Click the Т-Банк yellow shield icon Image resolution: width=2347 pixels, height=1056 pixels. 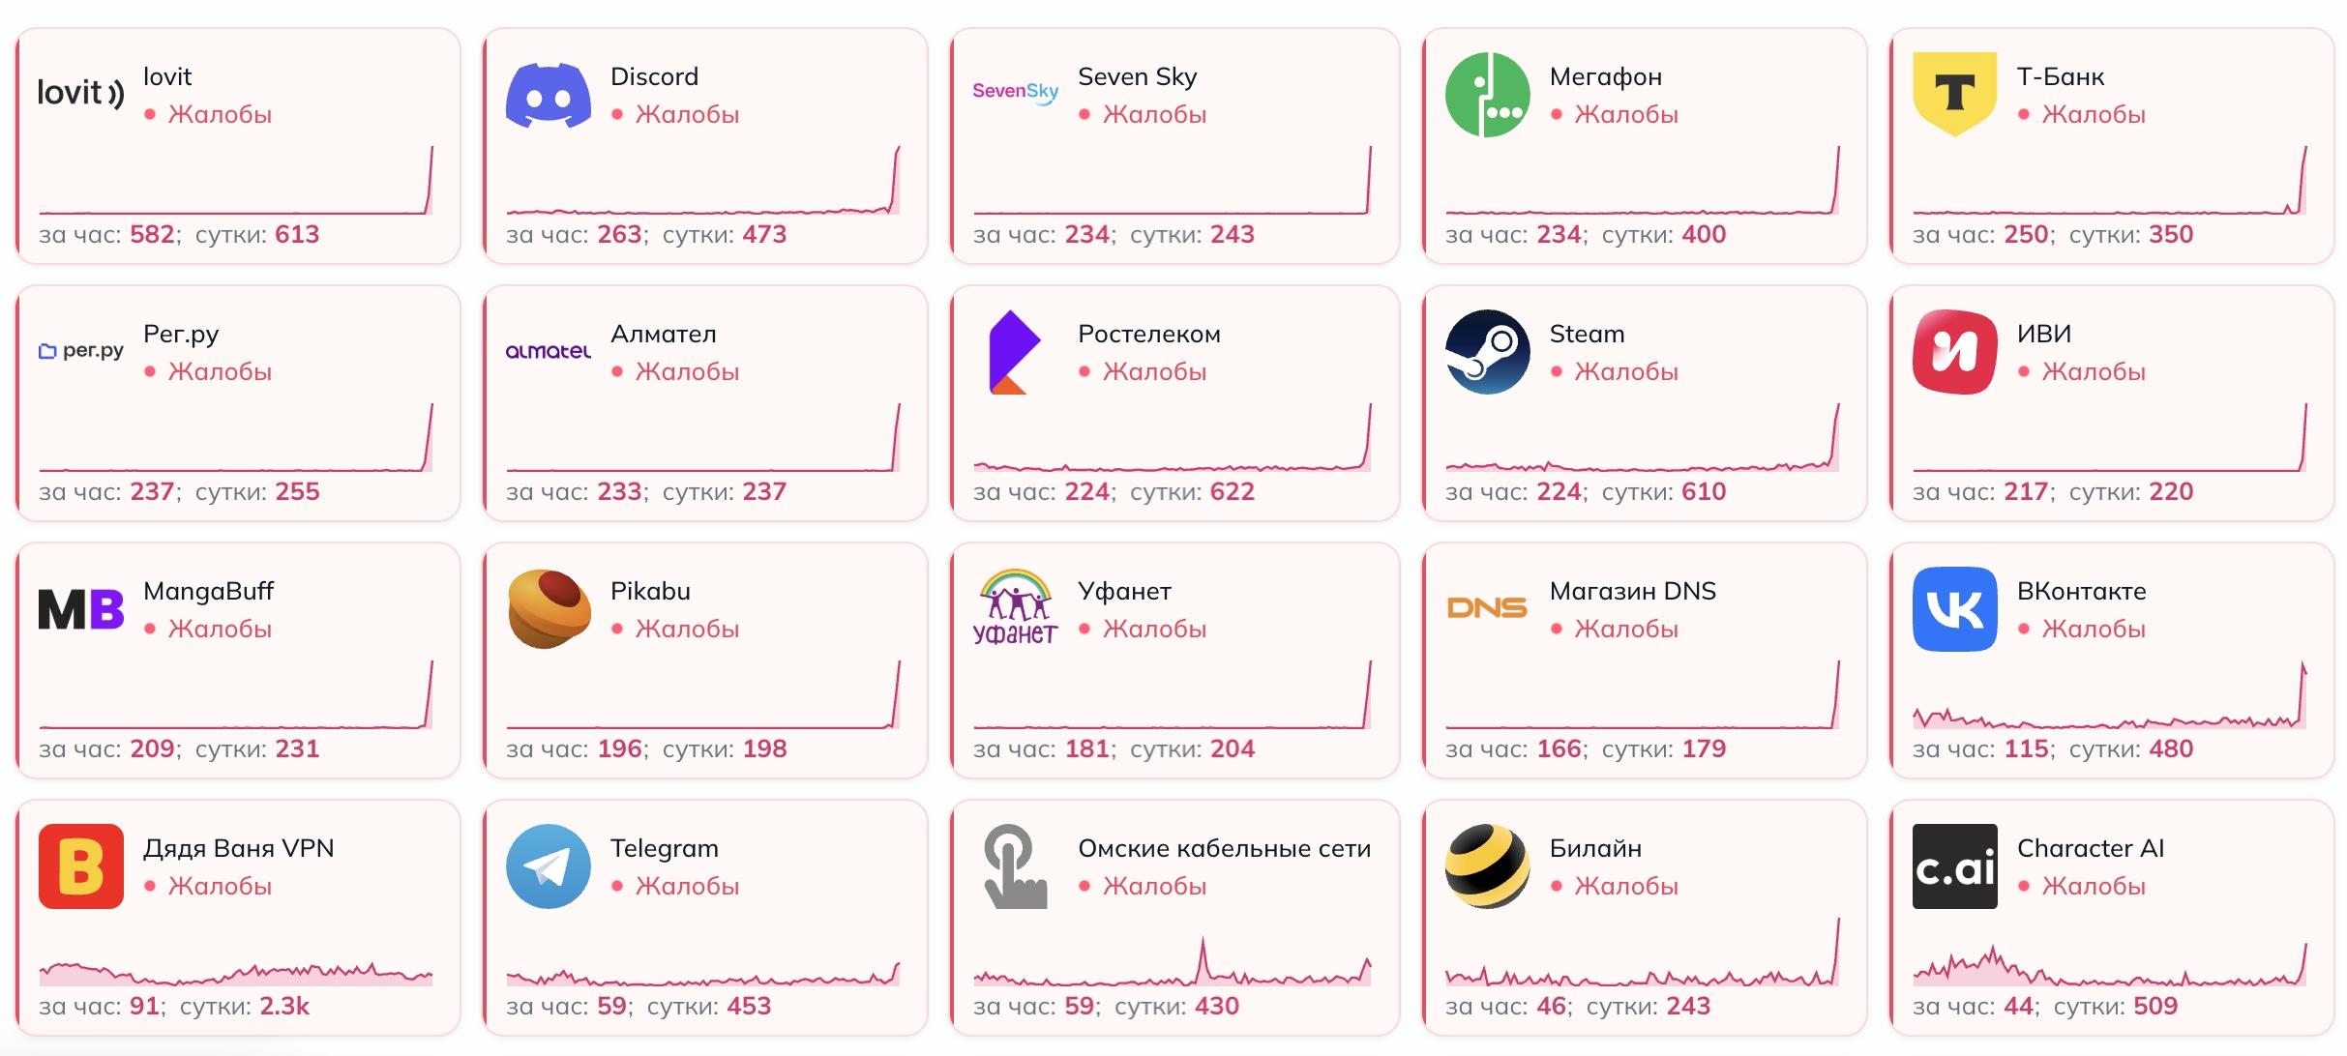click(1954, 95)
